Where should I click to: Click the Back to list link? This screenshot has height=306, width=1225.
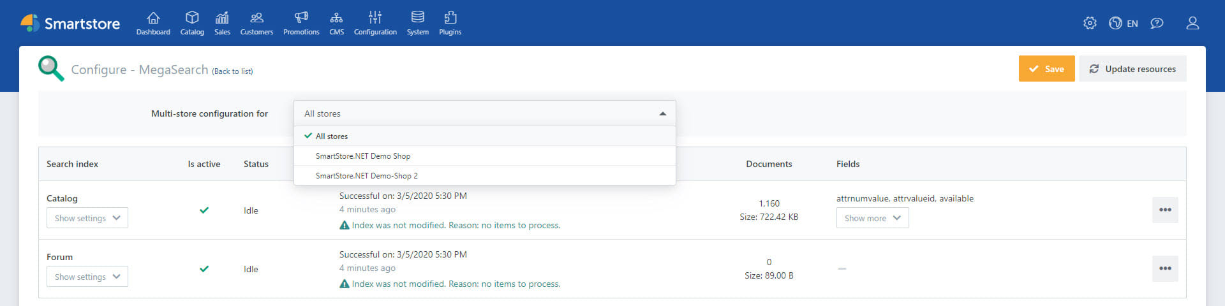tap(233, 71)
